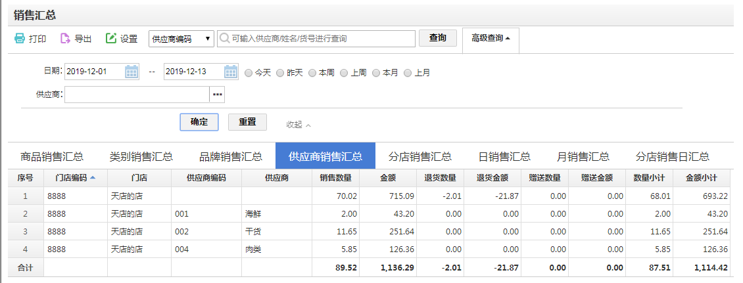Viewport: 743px width, 283px height.
Task: Select the 上月 radio option
Action: tap(408, 74)
